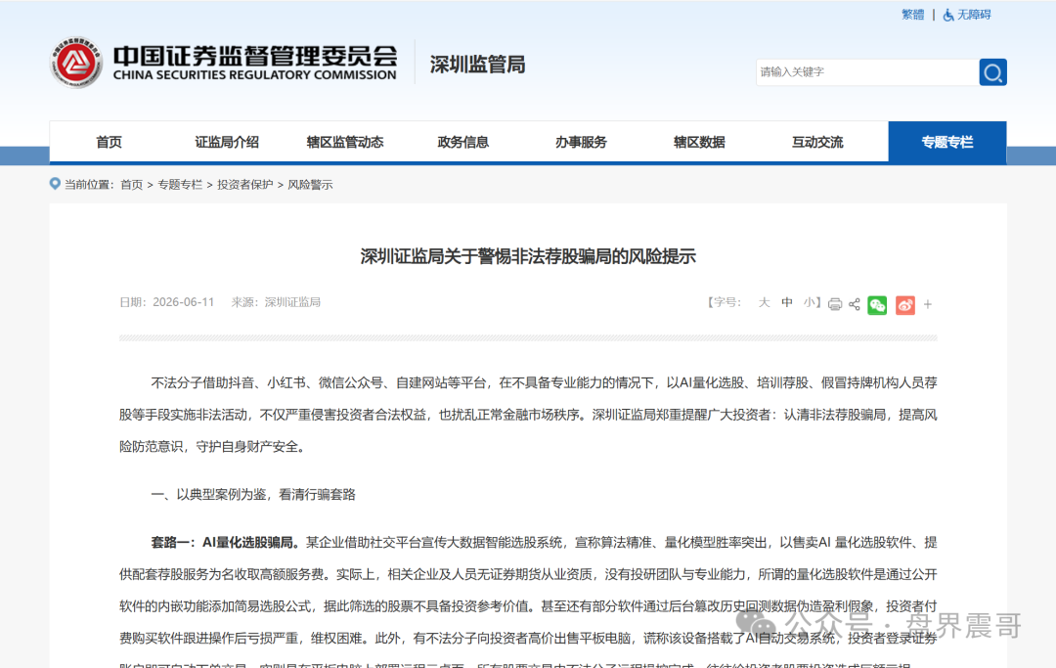This screenshot has width=1056, height=668.
Task: Click heading 一、以典型案例为鉴，看清行骗套路
Action: [253, 494]
